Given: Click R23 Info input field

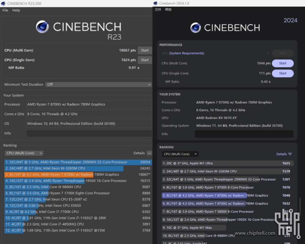Looking at the screenshot, I should tap(89, 133).
